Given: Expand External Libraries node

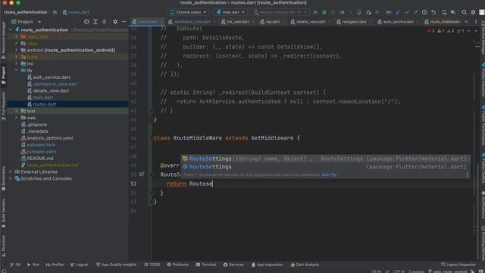Looking at the screenshot, I should click(x=10, y=171).
